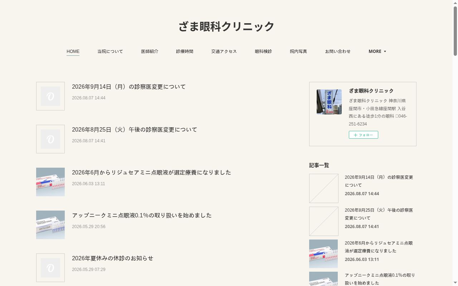Open sidebar entry アップニークミニ点眼液0.1%の取り扱い

(380, 279)
